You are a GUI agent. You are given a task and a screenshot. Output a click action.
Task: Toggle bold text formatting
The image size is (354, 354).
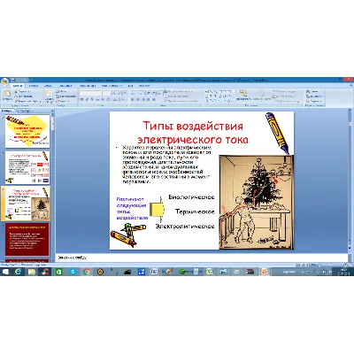[81, 100]
